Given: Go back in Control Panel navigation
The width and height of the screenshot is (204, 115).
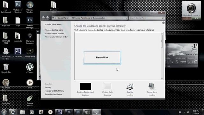Looking at the screenshot, I should point(43,18).
